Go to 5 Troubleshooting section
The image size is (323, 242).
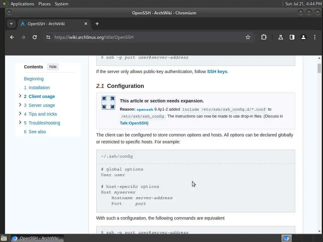pos(42,123)
